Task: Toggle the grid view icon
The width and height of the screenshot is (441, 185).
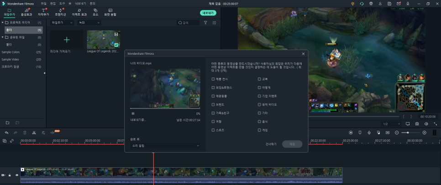Action: [214, 23]
